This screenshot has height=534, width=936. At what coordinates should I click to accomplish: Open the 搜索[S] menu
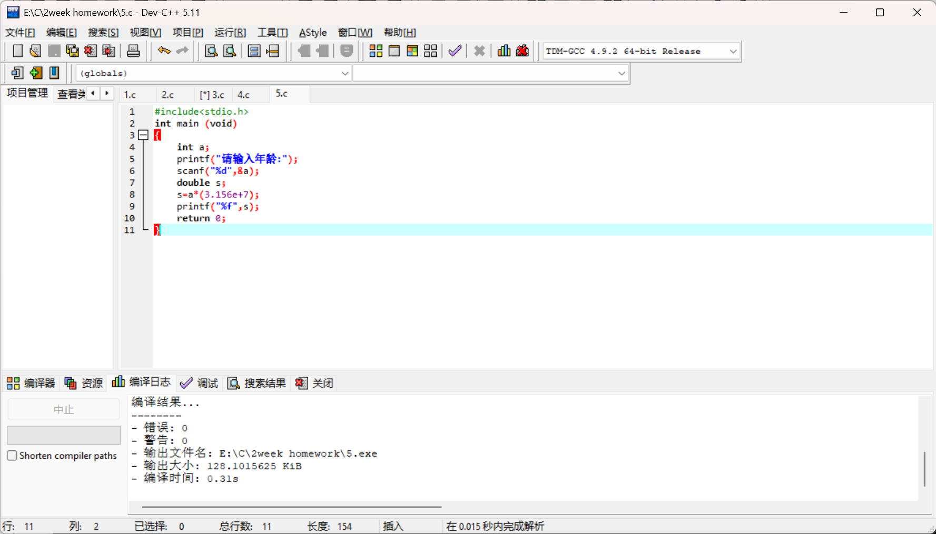point(103,33)
